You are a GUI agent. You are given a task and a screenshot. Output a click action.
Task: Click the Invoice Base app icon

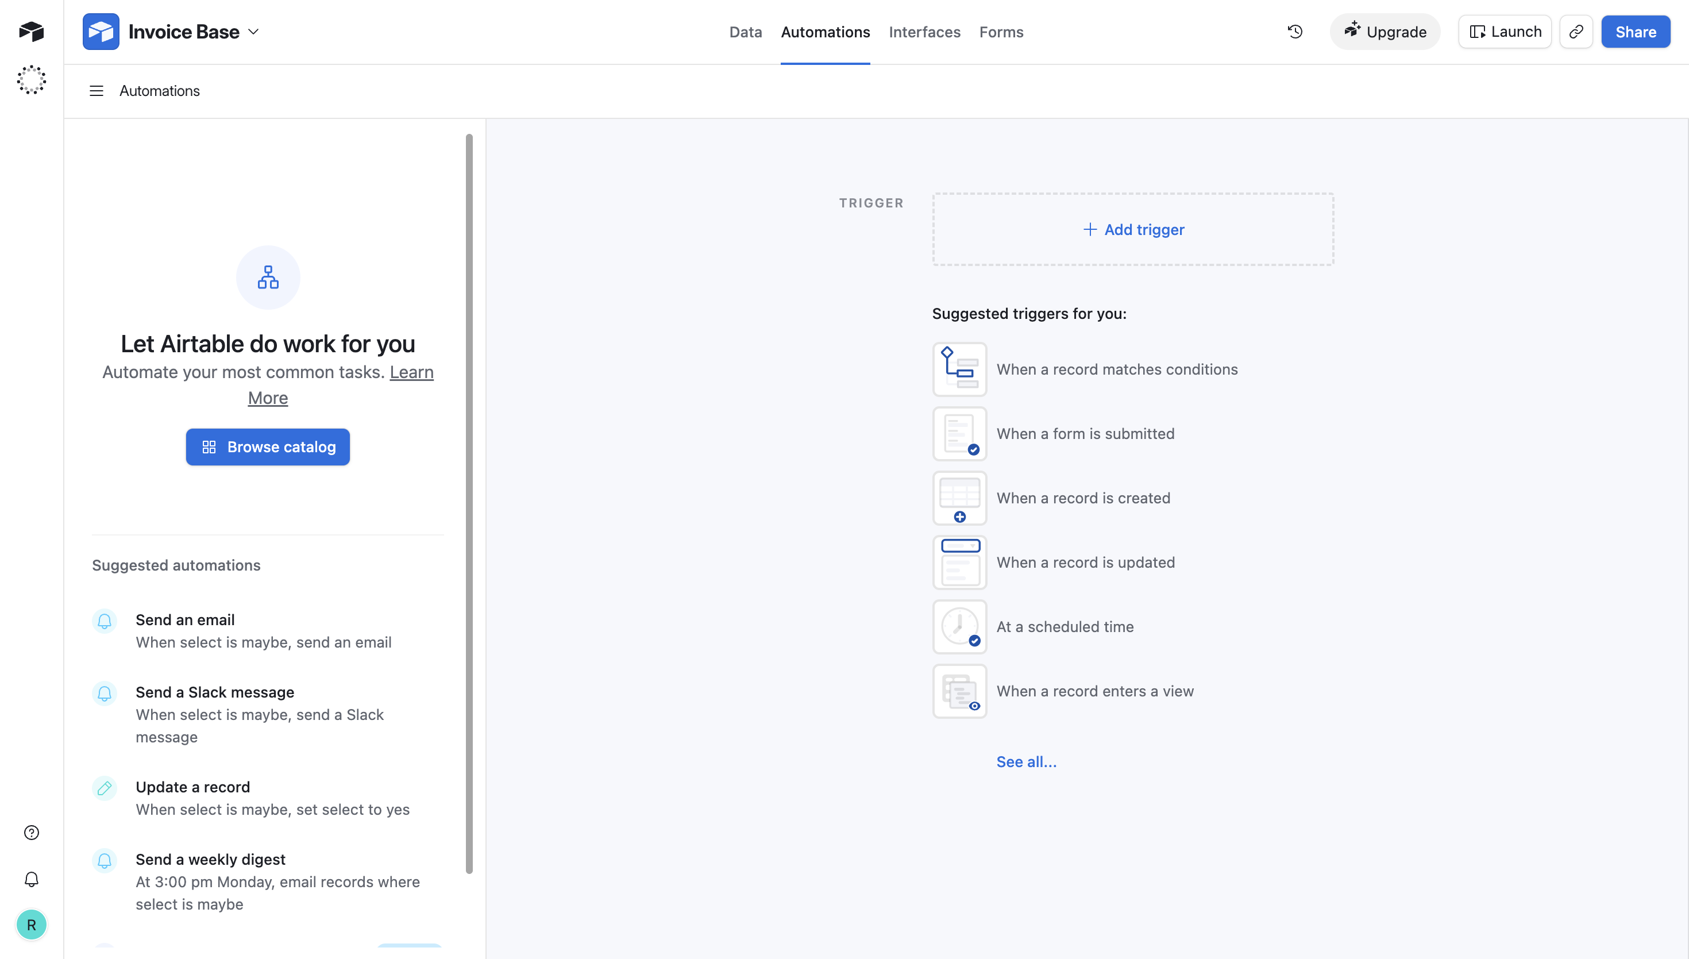click(x=101, y=32)
